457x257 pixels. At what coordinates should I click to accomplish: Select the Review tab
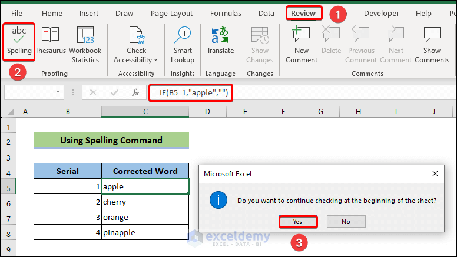(303, 14)
